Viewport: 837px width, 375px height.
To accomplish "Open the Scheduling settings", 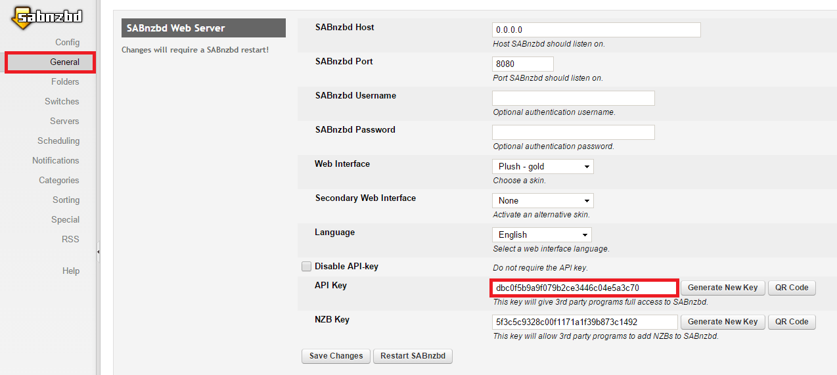I will point(58,141).
